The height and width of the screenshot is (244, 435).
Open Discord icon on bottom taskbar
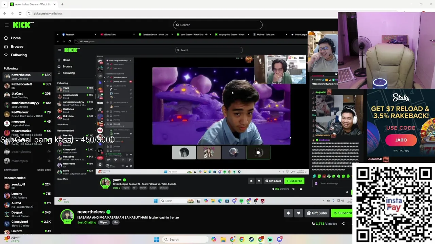(279, 239)
